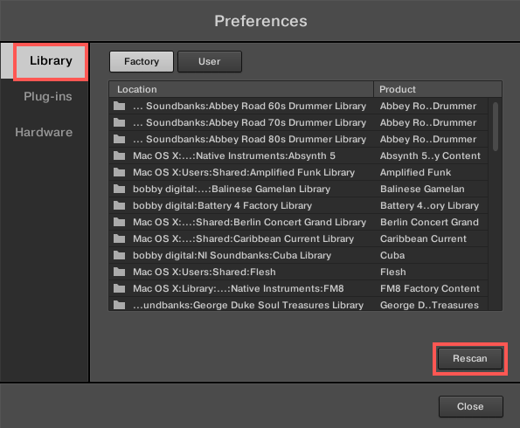Select location 'Mac OS X:Users:Shared:Amplified Funk Library'

point(244,172)
